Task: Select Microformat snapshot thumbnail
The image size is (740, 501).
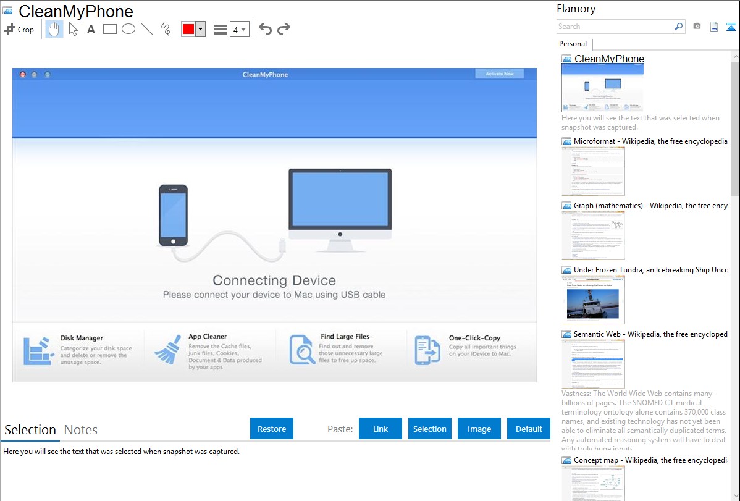Action: click(x=593, y=171)
